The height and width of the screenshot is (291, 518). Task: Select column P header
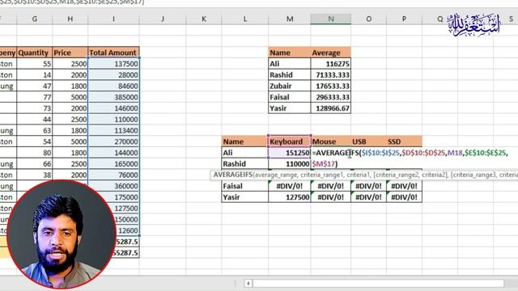coord(404,19)
